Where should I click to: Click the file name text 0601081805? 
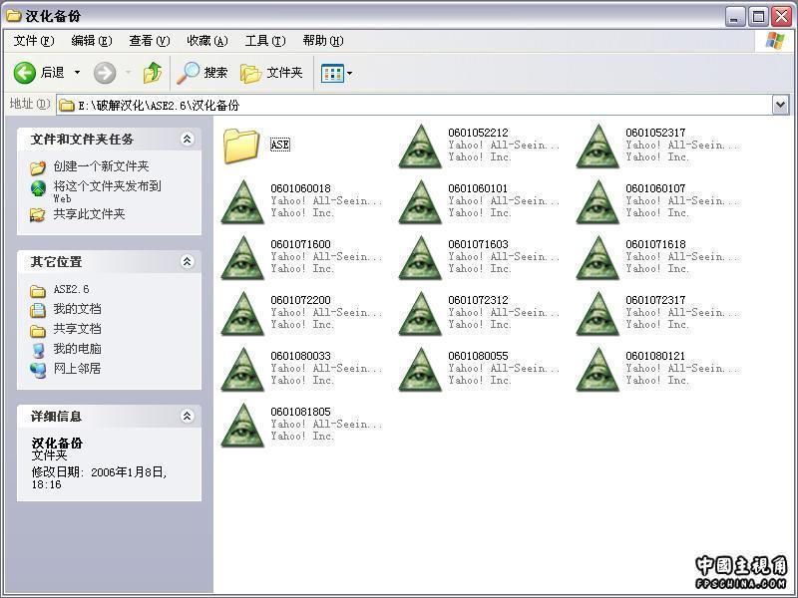click(301, 412)
